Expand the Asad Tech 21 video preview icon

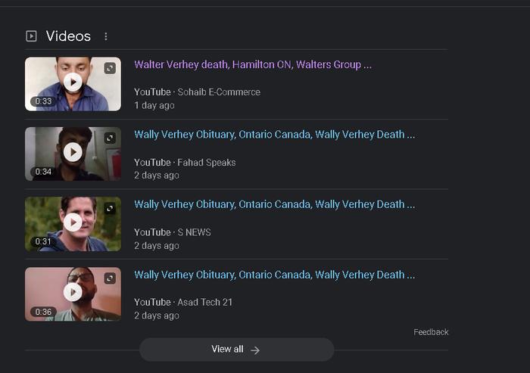click(110, 278)
